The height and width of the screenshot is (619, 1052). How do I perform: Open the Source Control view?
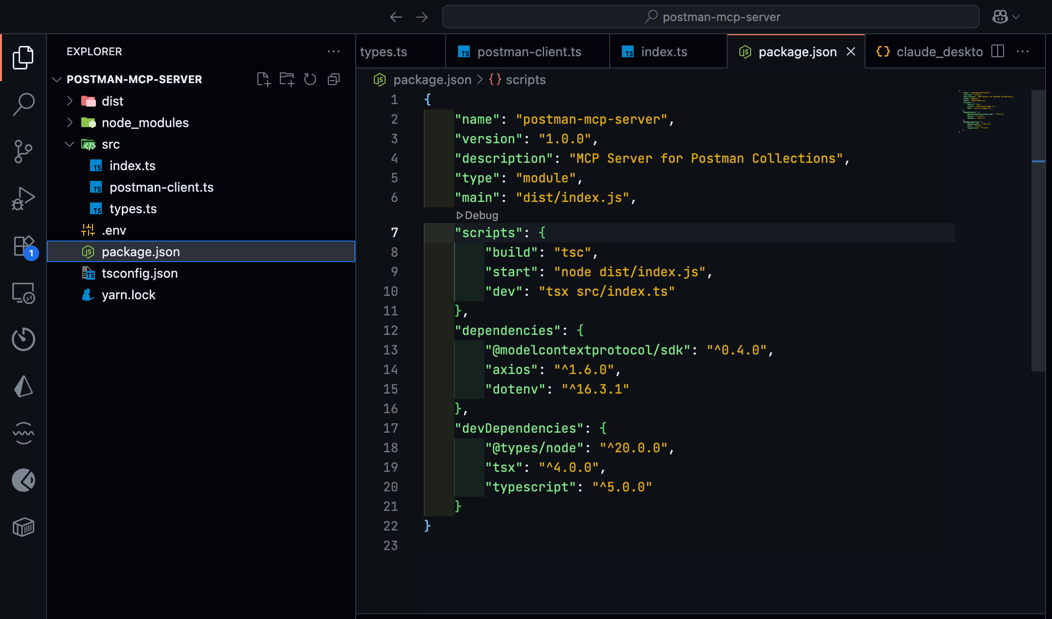23,152
